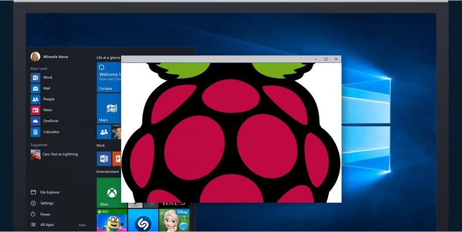Click the Cortana tile

tap(109, 77)
